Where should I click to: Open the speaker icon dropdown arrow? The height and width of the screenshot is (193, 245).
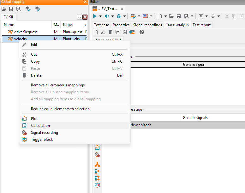112,16
